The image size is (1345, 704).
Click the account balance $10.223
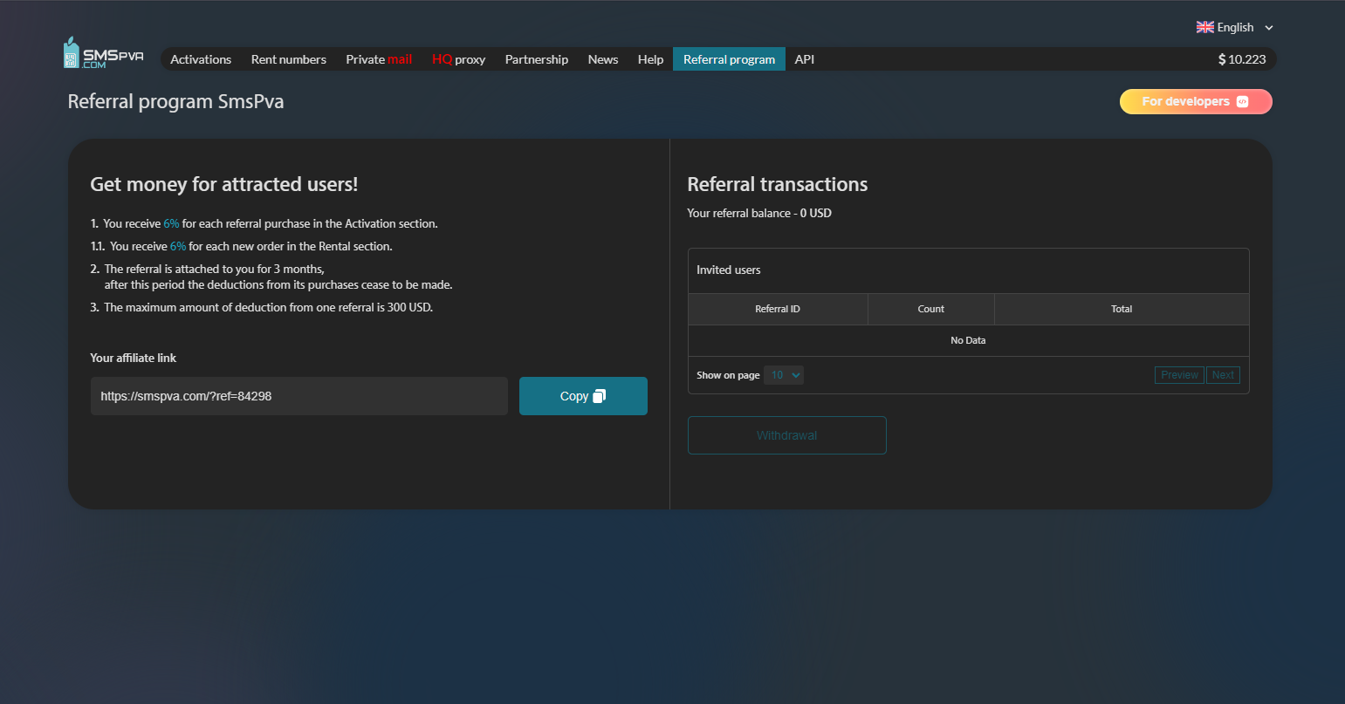1242,59
